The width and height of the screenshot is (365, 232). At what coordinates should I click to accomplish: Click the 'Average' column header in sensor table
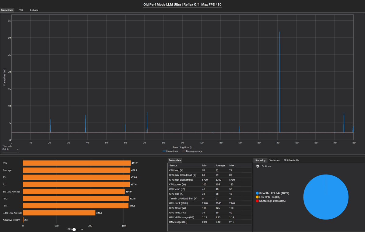tap(220, 165)
